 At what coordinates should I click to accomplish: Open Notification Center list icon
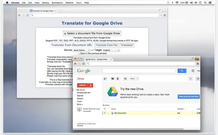click(x=210, y=2)
